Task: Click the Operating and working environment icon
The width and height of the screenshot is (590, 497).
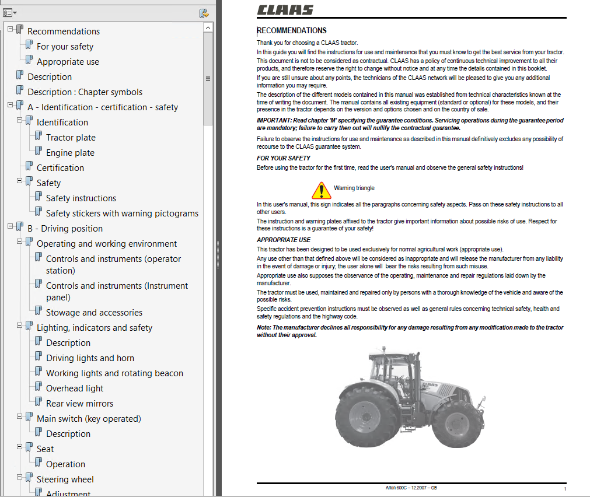Action: coord(29,242)
